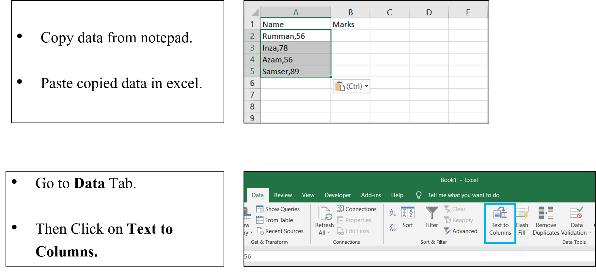This screenshot has height=276, width=596.
Task: Sort ascending A to Z
Action: point(393,213)
